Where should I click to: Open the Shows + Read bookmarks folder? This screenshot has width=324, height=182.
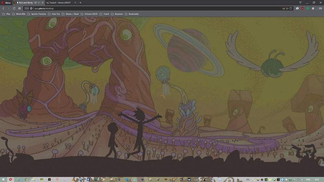(70, 14)
